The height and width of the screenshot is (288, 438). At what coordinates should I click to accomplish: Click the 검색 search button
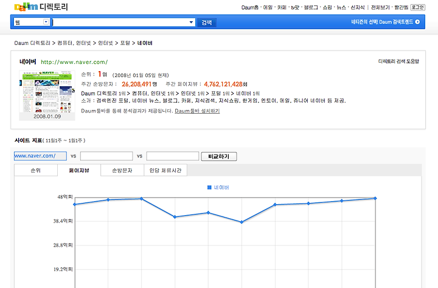click(x=207, y=22)
